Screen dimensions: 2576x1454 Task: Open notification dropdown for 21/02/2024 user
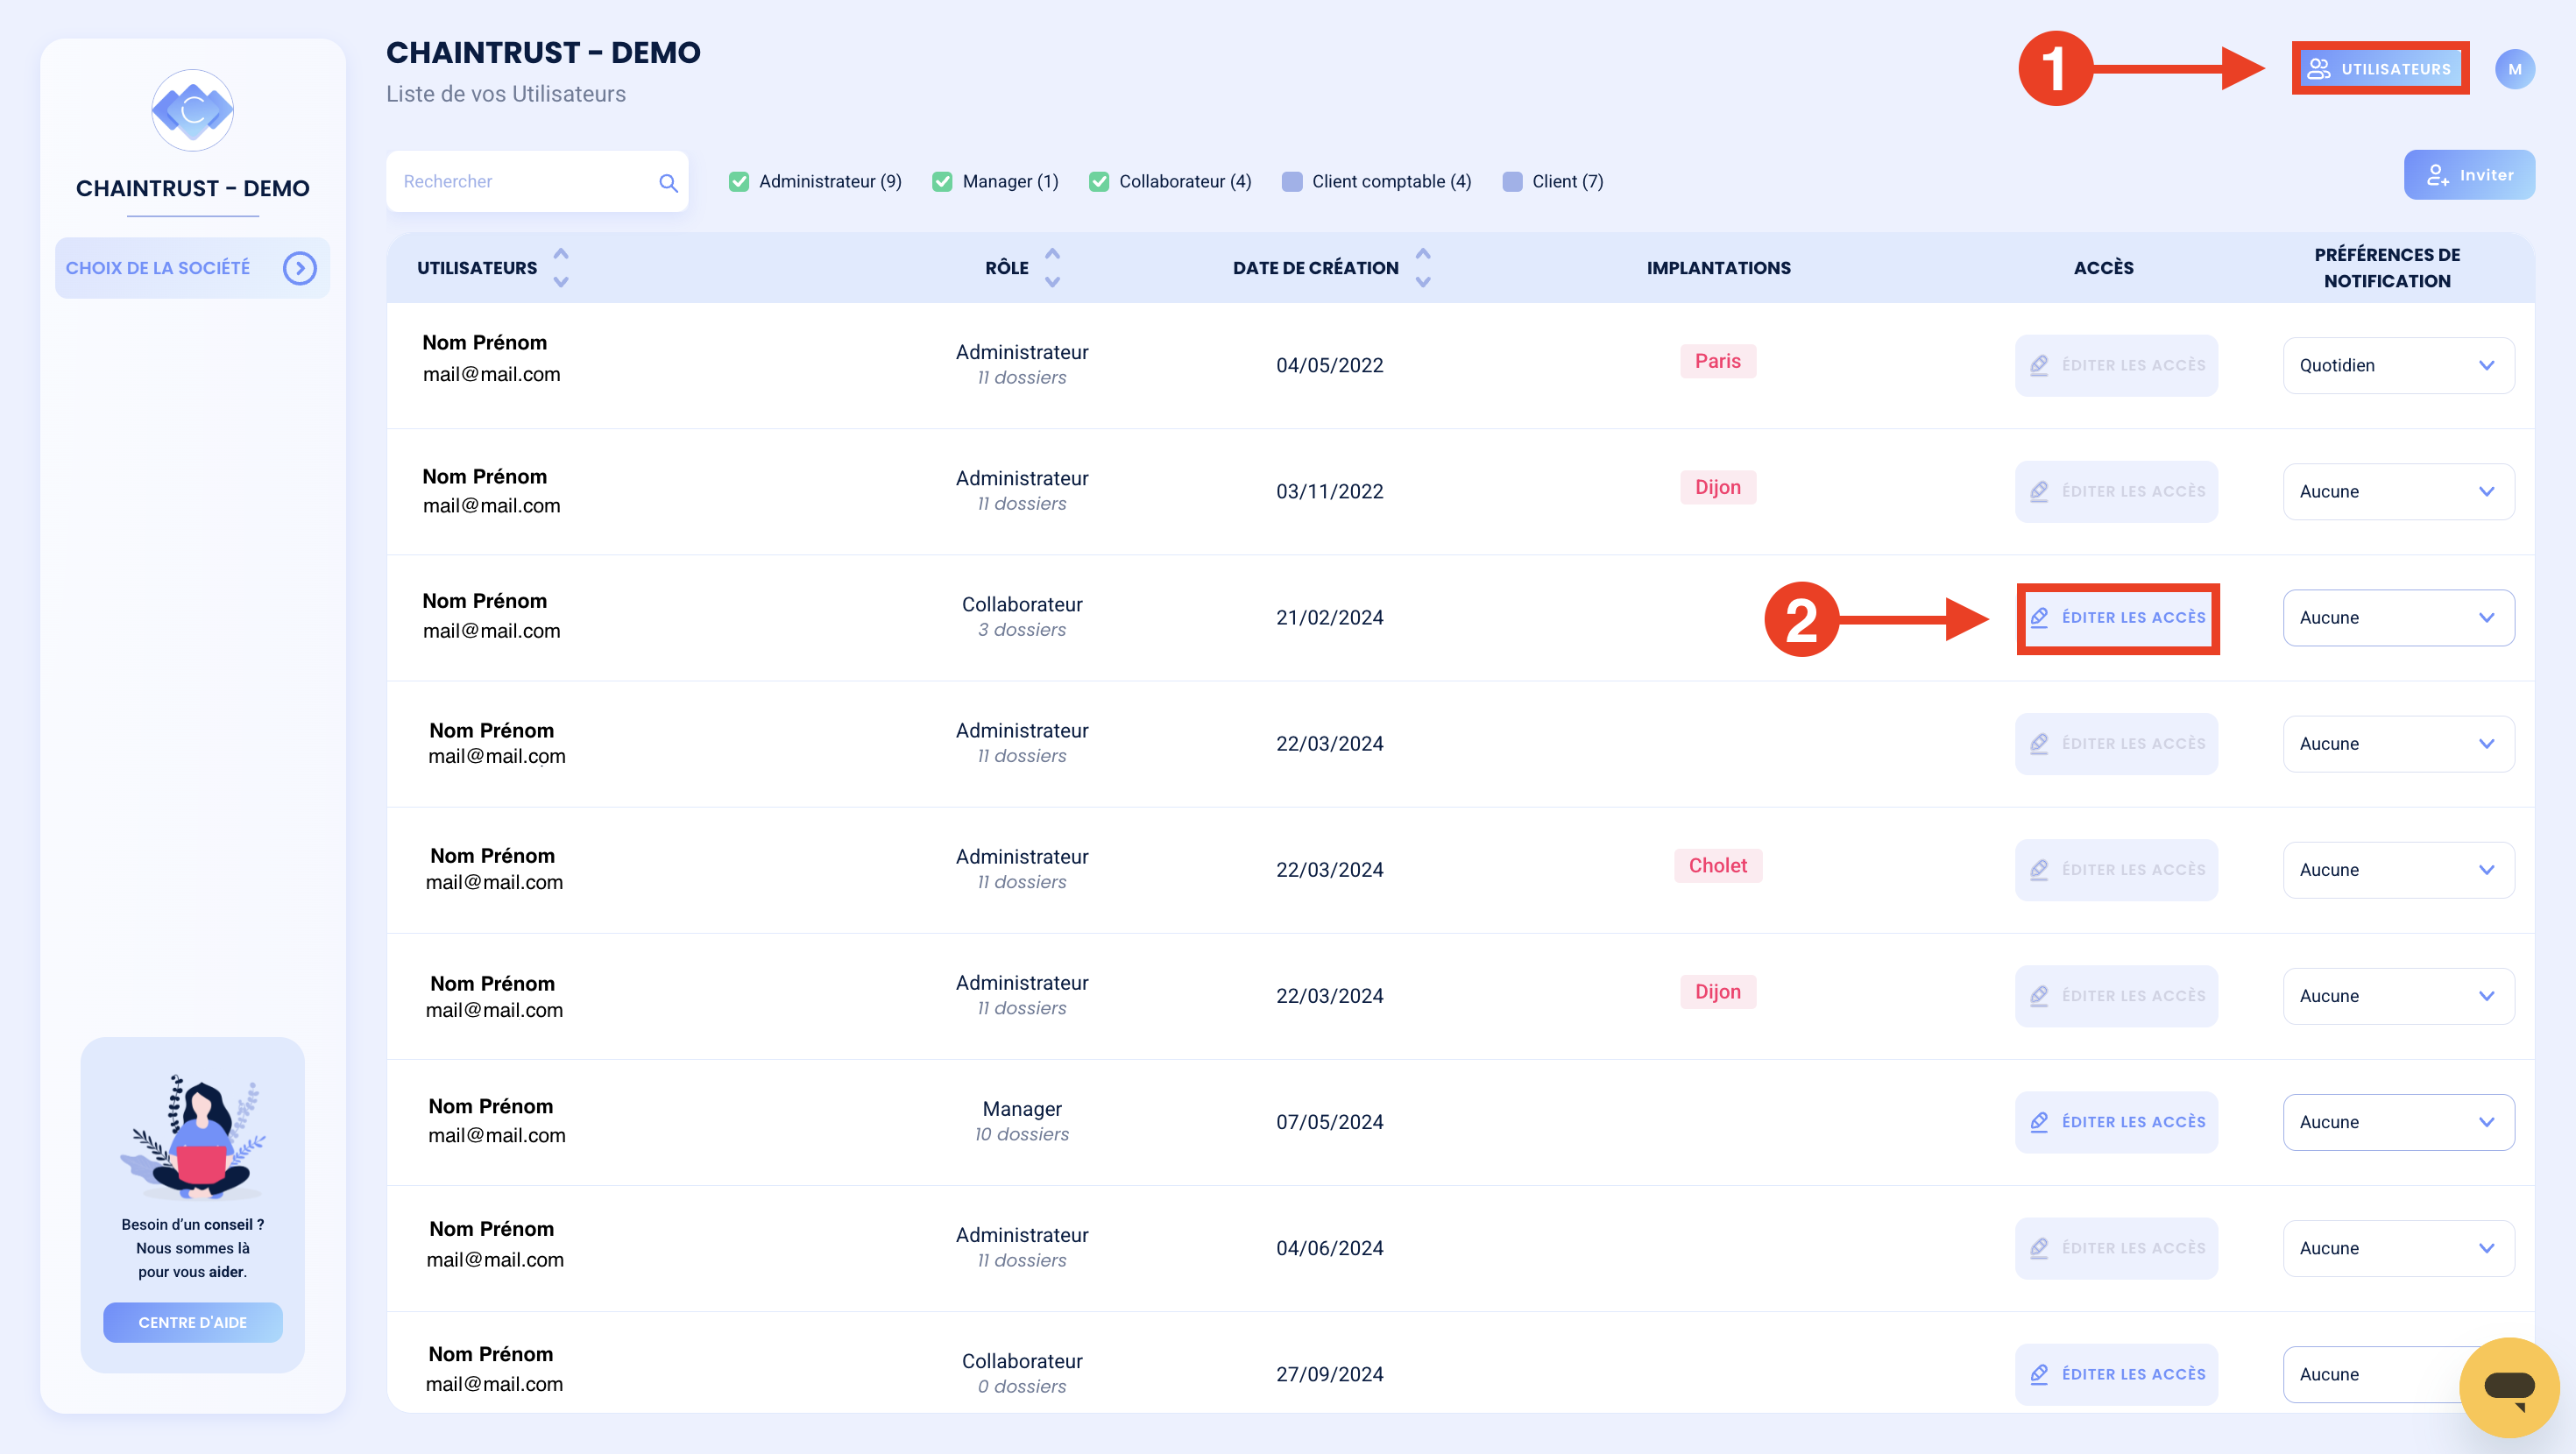pyautogui.click(x=2398, y=617)
